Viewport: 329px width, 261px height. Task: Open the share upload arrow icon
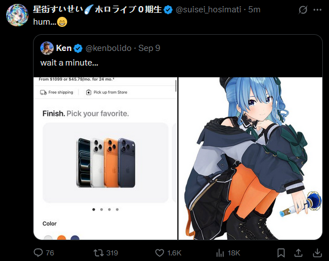(298, 253)
